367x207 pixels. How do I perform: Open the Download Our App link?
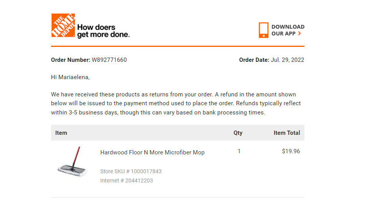(281, 30)
